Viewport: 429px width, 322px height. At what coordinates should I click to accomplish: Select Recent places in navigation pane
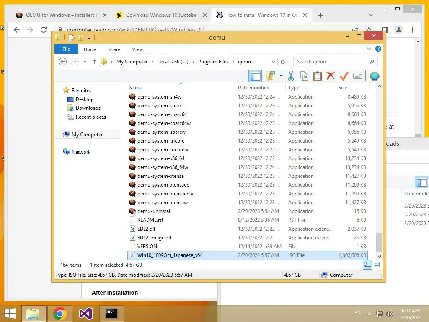click(87, 117)
